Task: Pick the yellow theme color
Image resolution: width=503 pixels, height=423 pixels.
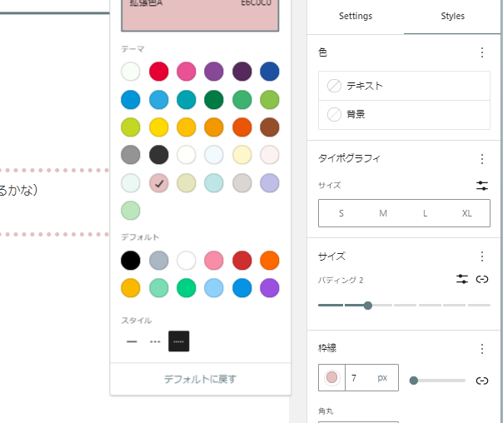Action: (x=158, y=127)
